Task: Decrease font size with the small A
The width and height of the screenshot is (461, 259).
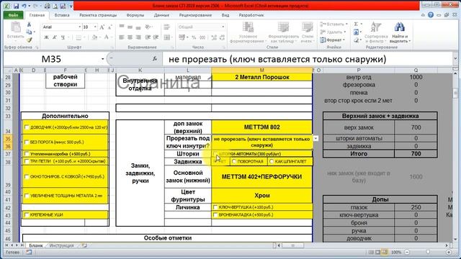Action: [109, 27]
